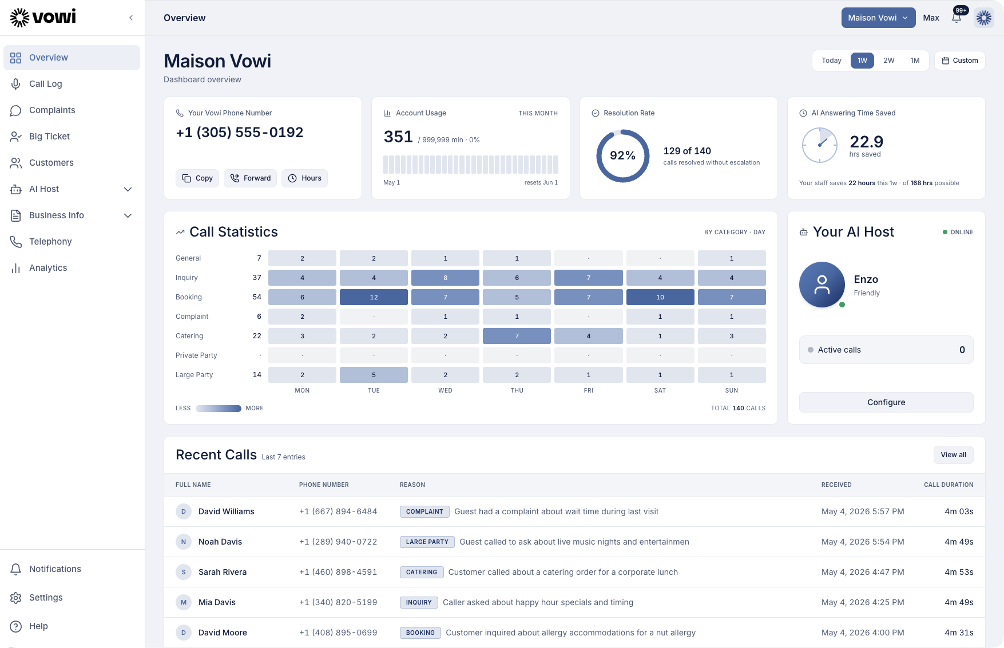Open the Big Ticket section
The image size is (1004, 648).
72,137
